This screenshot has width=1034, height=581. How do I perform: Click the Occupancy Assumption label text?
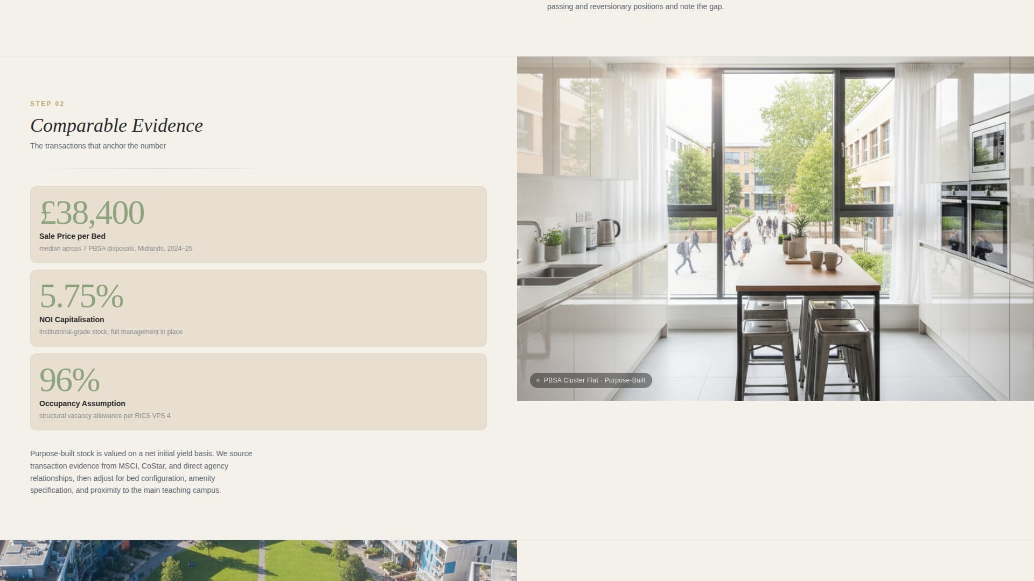click(82, 403)
